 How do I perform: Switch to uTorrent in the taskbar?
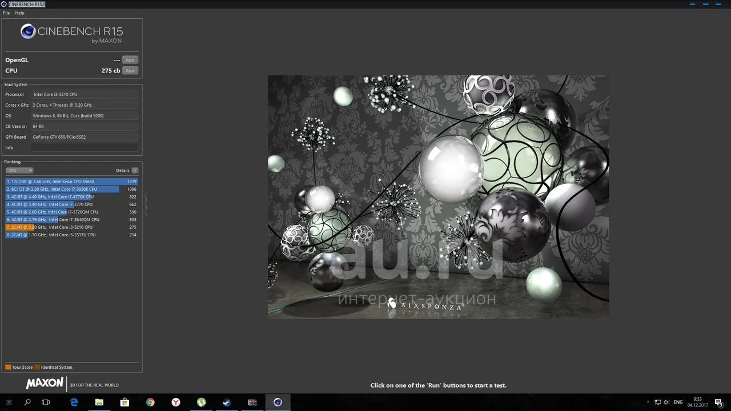[x=202, y=402]
